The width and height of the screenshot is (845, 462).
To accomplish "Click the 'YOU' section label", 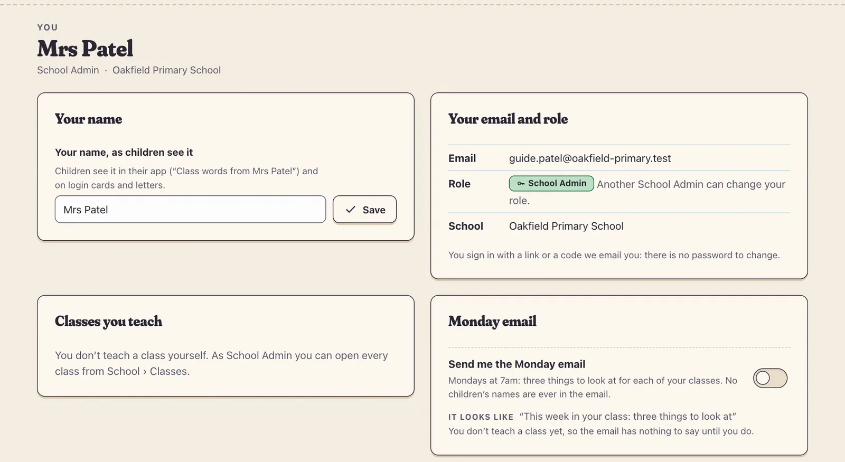I will click(x=48, y=27).
